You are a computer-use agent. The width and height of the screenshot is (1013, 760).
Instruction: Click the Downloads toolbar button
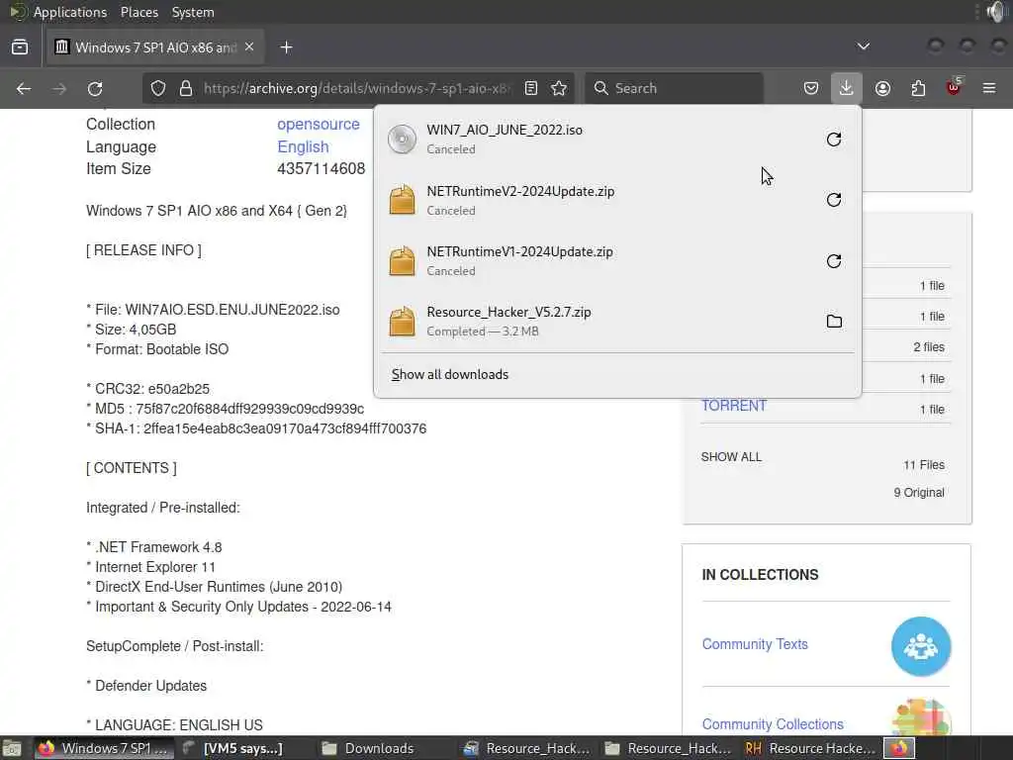coord(846,88)
